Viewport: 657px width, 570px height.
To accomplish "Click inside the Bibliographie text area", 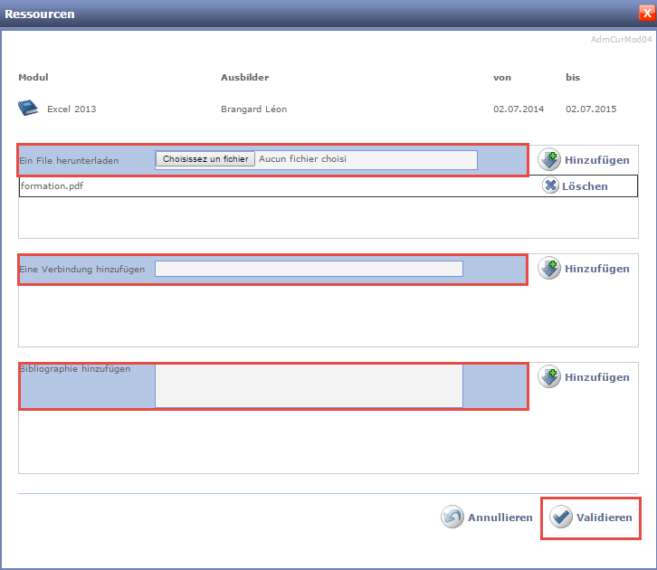I will coord(309,386).
